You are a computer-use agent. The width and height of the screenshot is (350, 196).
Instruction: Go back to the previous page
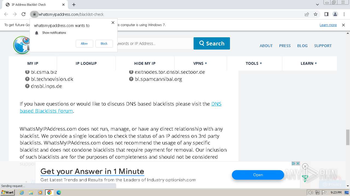click(x=6, y=14)
